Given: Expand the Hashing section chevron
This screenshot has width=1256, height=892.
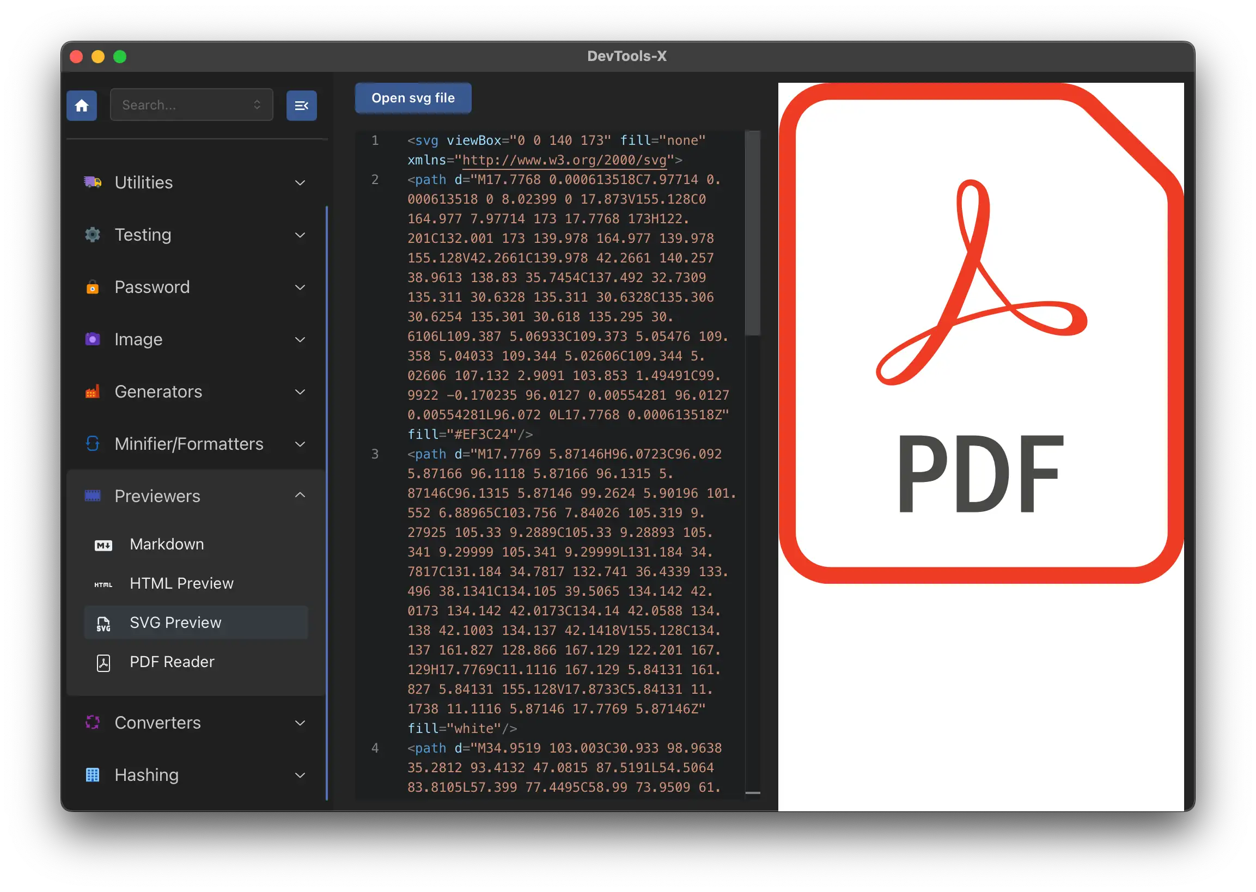Looking at the screenshot, I should (300, 775).
